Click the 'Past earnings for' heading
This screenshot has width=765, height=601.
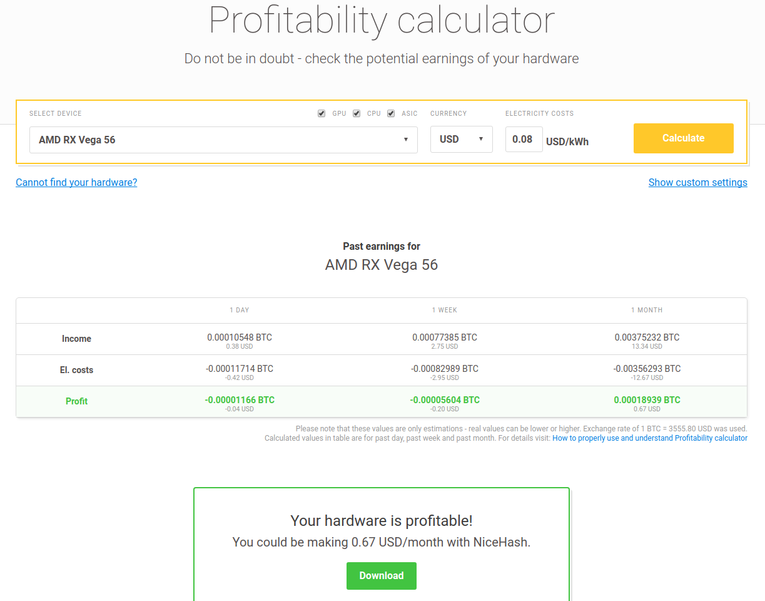click(382, 246)
